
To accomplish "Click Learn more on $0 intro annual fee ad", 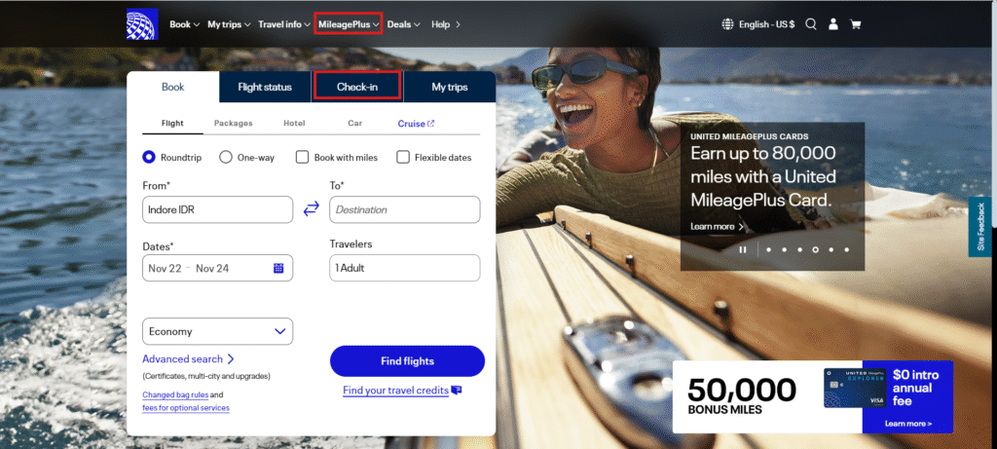I will pos(908,424).
